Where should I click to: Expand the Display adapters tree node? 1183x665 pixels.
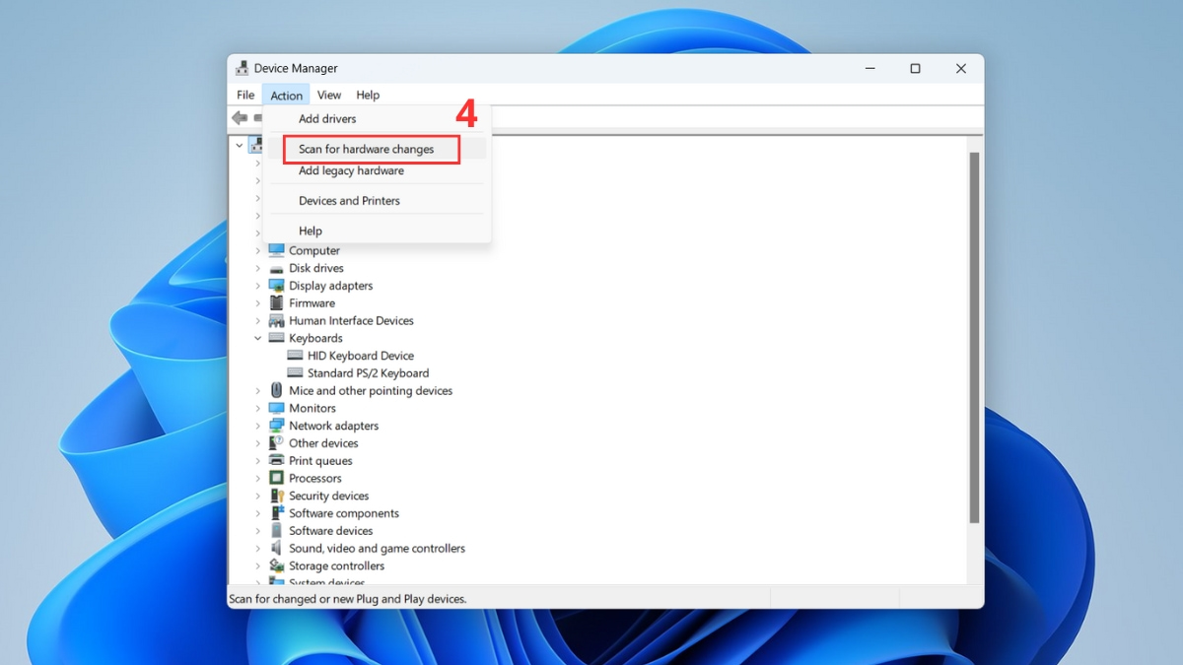pos(257,285)
